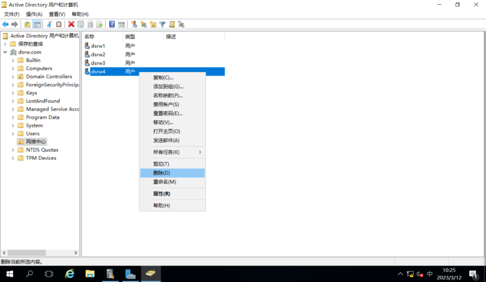
Task: Sort by the 名称 column header
Action: [103, 36]
